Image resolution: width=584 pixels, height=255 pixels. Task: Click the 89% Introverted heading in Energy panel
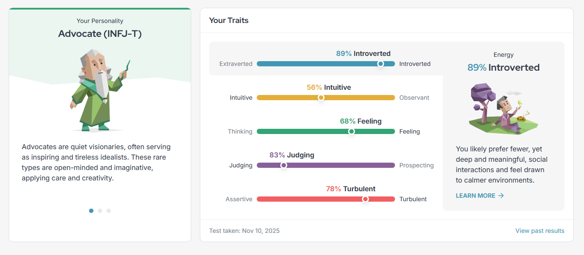tap(503, 68)
